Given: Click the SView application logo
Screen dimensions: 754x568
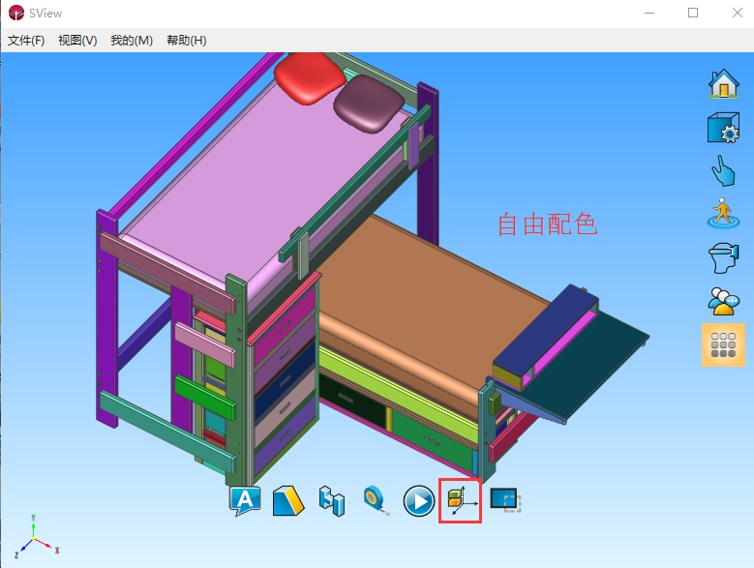Looking at the screenshot, I should (x=16, y=13).
